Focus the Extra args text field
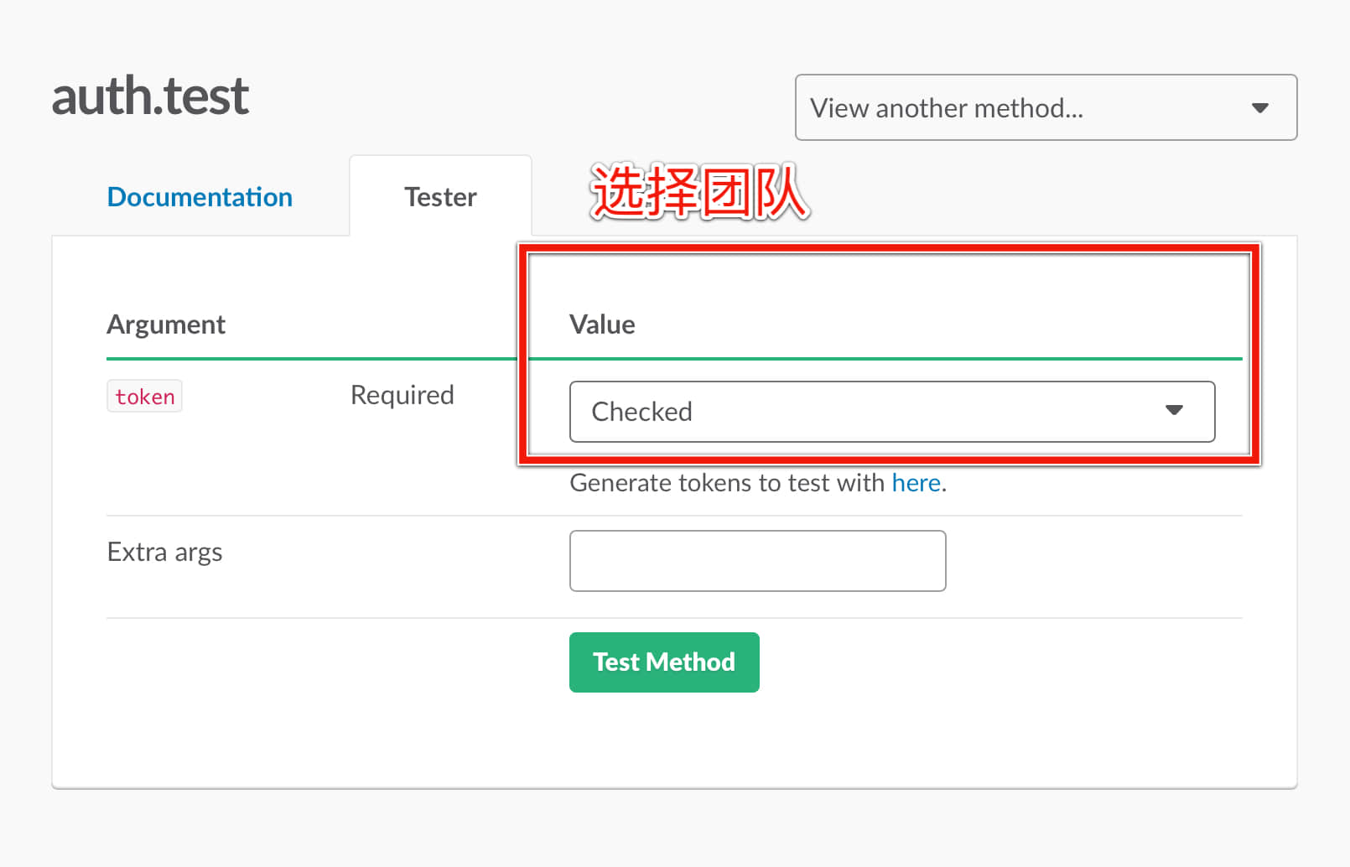1350x867 pixels. coord(757,561)
